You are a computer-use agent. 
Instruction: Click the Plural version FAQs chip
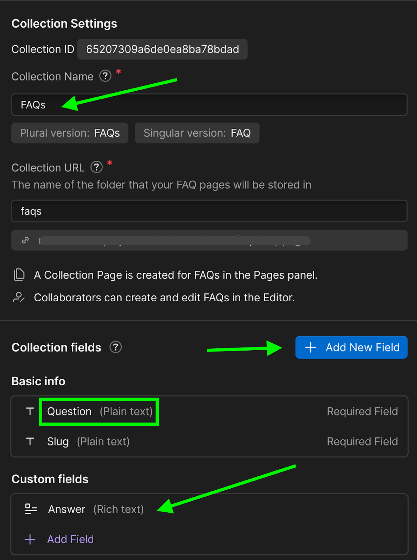(x=70, y=133)
